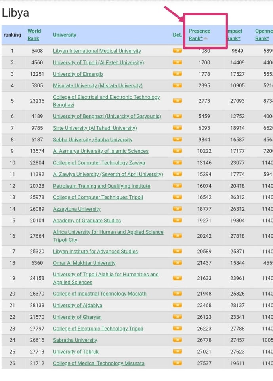Open University of Benghazi (University of Garyounis) link
The height and width of the screenshot is (381, 273).
coord(107,116)
